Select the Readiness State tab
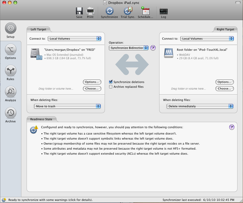Image resolution: width=243 pixels, height=203 pixels. (x=41, y=119)
